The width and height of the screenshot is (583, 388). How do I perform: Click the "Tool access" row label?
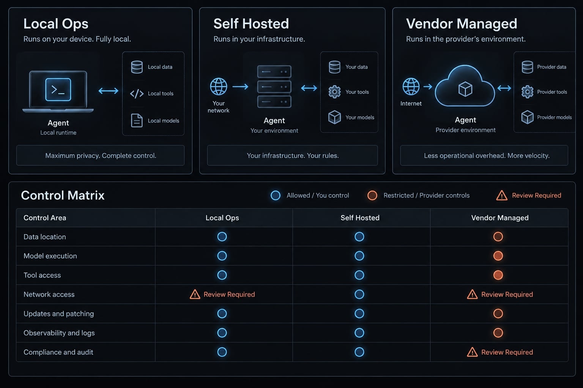[x=42, y=275]
